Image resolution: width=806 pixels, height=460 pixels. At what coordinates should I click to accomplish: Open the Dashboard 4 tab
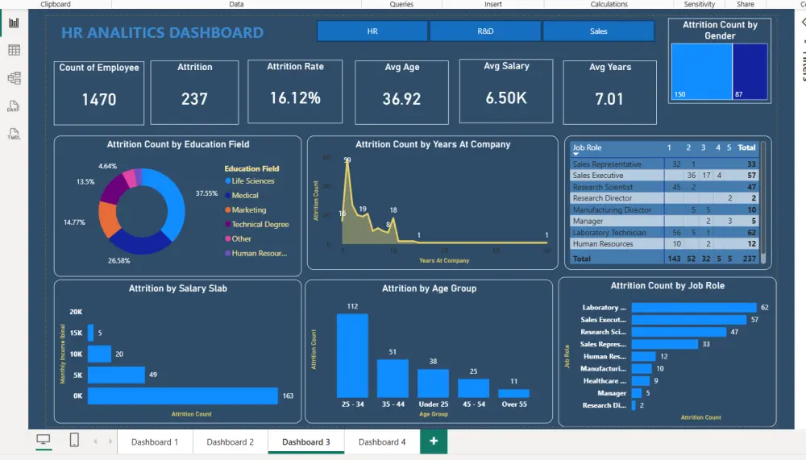[382, 442]
